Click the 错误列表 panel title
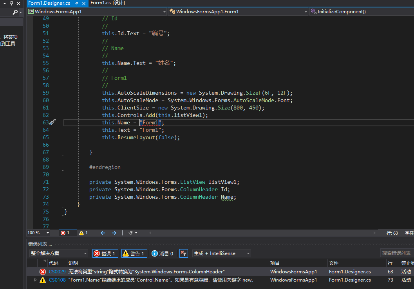This screenshot has width=414, height=289. click(x=40, y=244)
